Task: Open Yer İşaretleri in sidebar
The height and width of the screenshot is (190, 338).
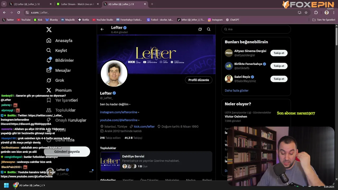Action: (x=62, y=100)
